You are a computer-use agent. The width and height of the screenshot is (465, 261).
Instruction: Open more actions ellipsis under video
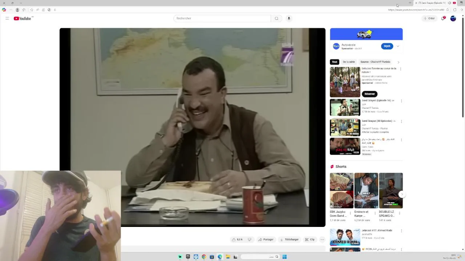pos(322,240)
